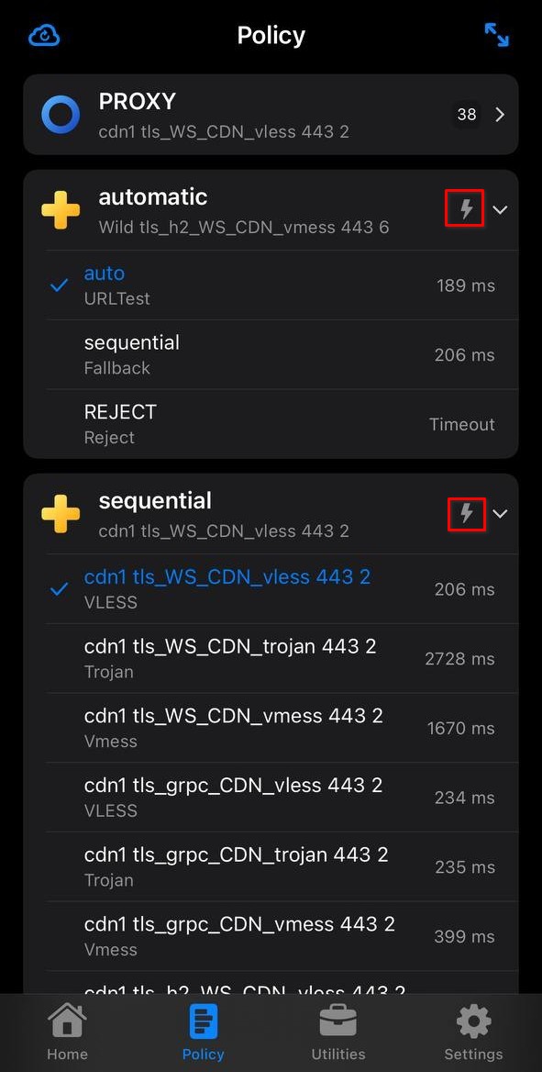Run latency test on sequential group
Screen dimensions: 542x1072
coord(465,514)
